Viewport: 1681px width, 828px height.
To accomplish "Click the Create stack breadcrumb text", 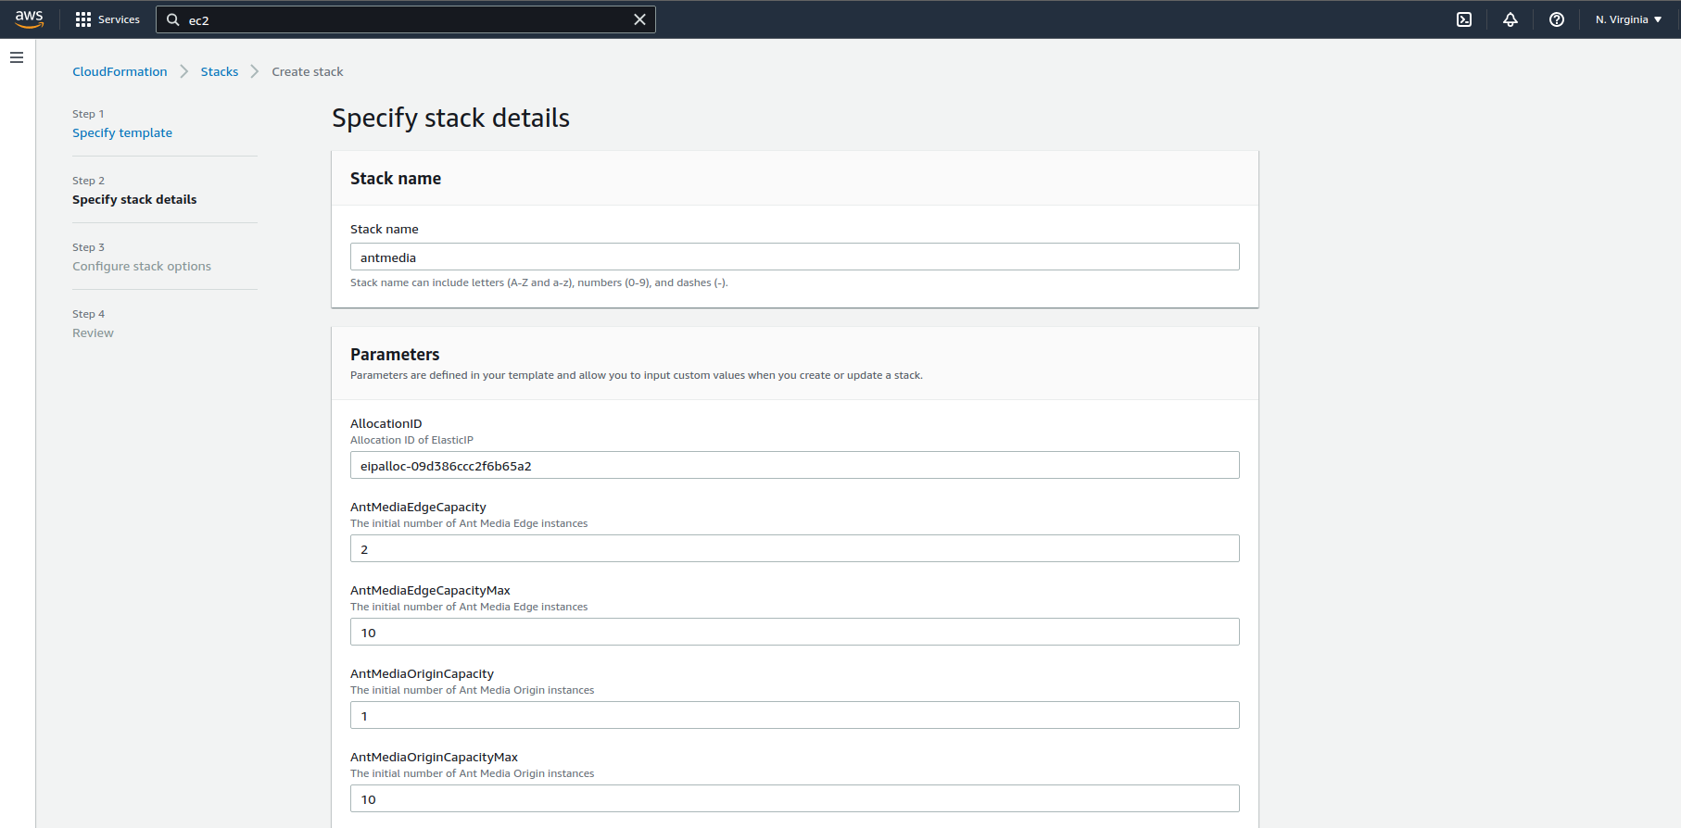I will tap(308, 71).
